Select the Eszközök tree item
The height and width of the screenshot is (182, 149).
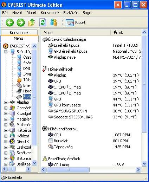[24, 147]
